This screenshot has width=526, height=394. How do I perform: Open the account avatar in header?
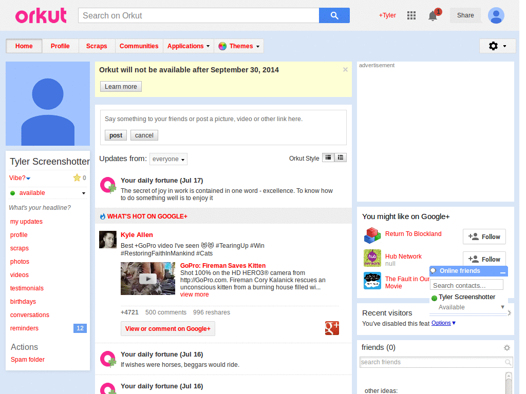click(x=496, y=15)
